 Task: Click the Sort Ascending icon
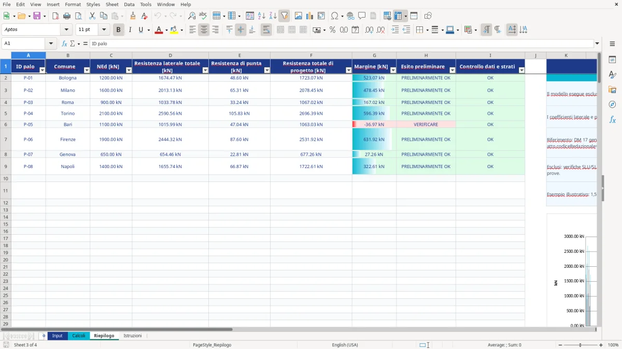tap(262, 16)
